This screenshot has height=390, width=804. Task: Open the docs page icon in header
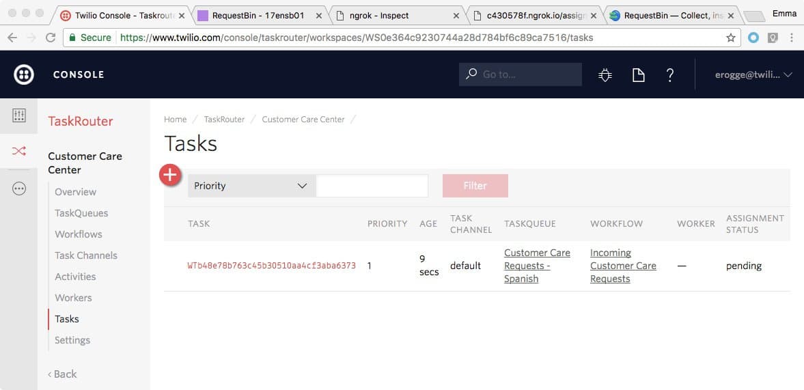pyautogui.click(x=638, y=75)
